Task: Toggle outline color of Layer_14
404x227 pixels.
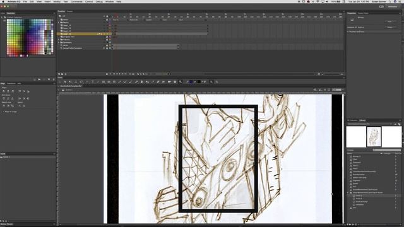Action: click(110, 25)
